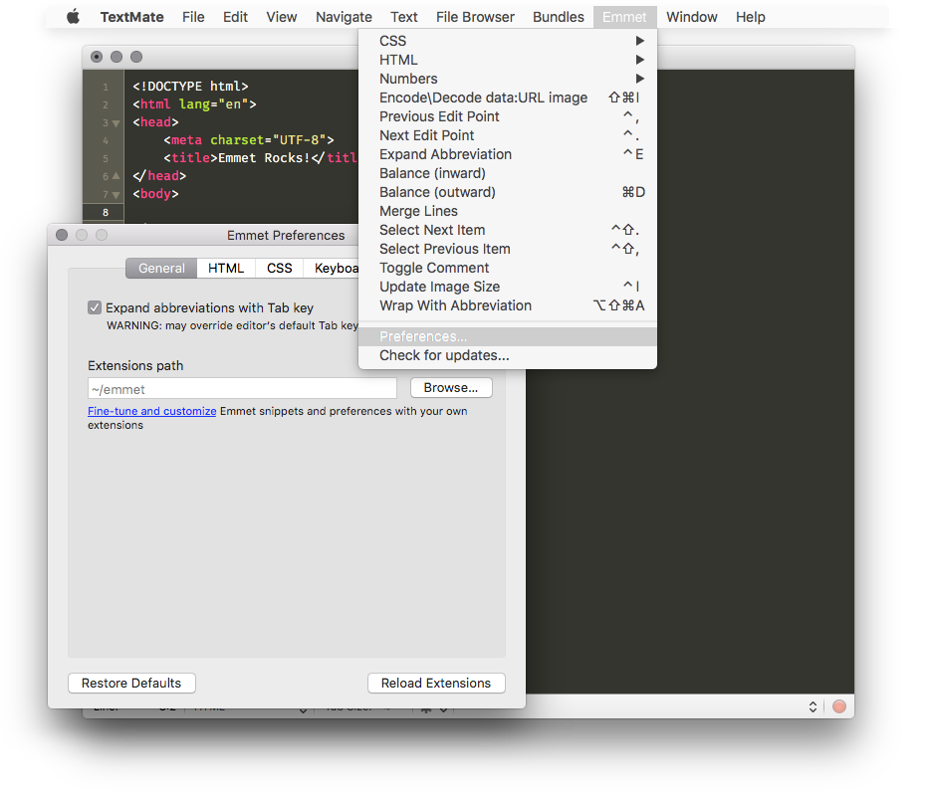Viewport: 936px width, 796px height.
Task: Choose Update Image Size
Action: (508, 287)
